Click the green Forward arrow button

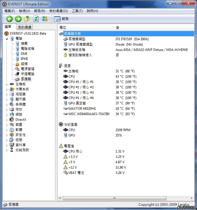coord(18,19)
